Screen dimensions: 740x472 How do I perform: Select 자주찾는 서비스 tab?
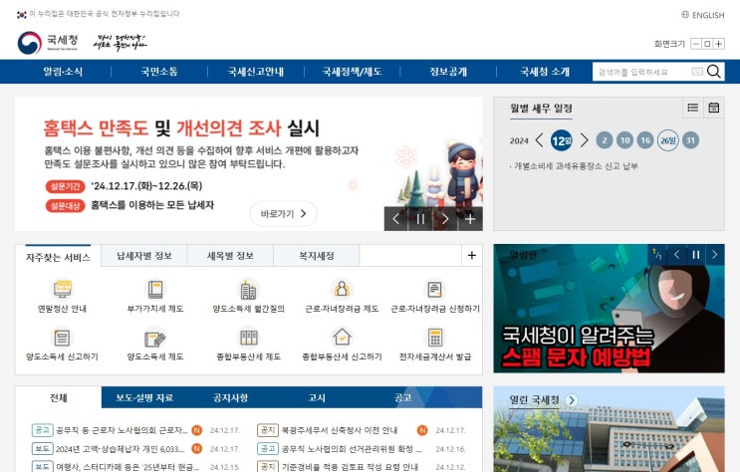[58, 257]
